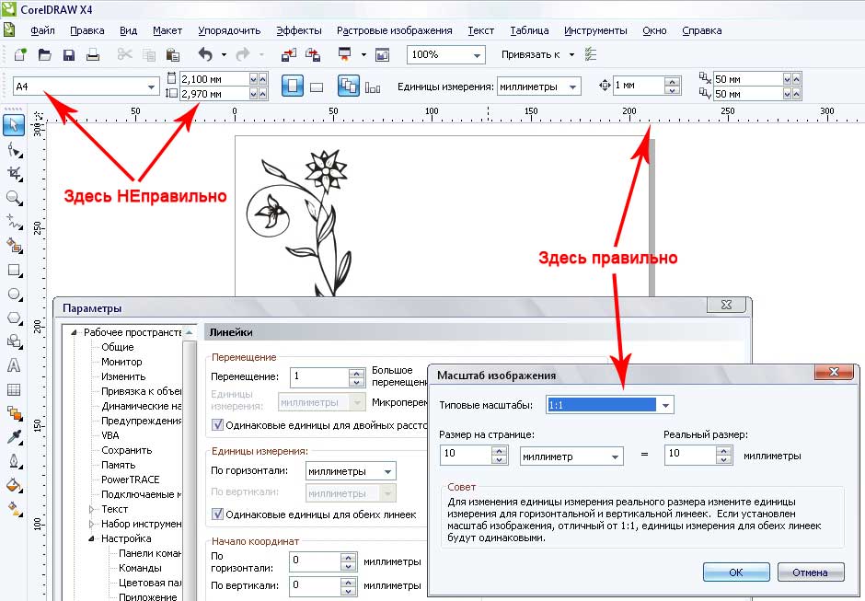Open the Правка menu
Screen dimensions: 865x601
[x=87, y=31]
